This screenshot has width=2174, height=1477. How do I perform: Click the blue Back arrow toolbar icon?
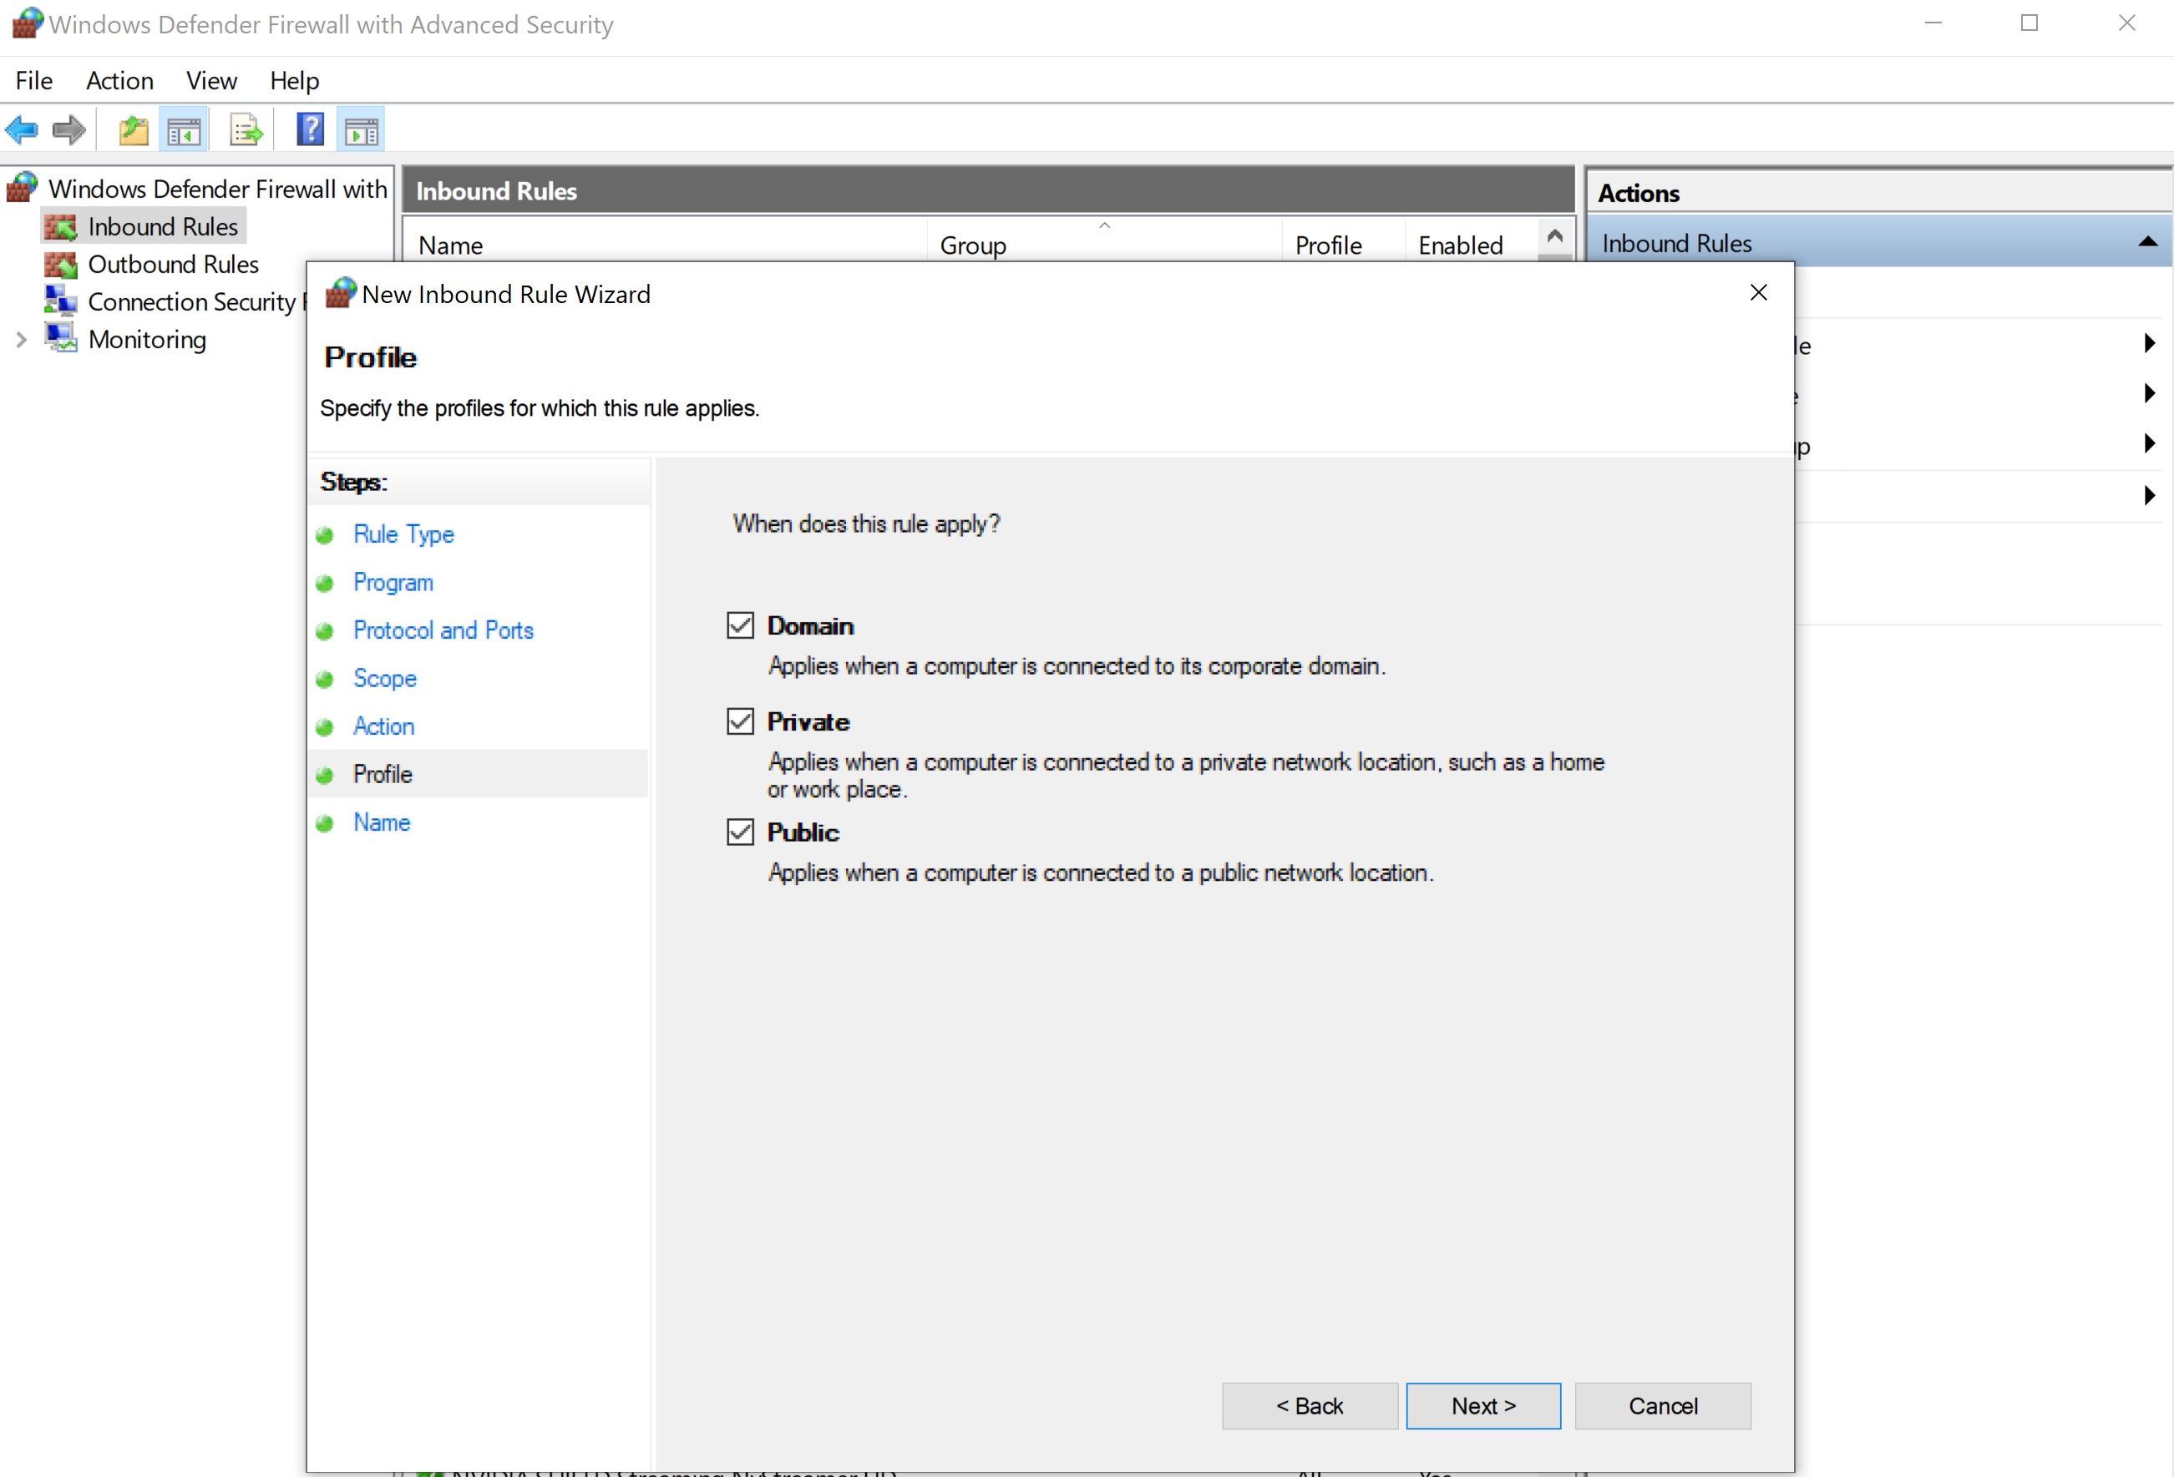(x=22, y=130)
